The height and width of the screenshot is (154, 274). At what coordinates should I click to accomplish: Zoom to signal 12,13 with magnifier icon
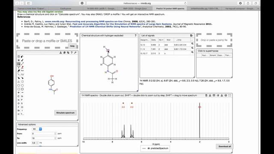coord(192,44)
